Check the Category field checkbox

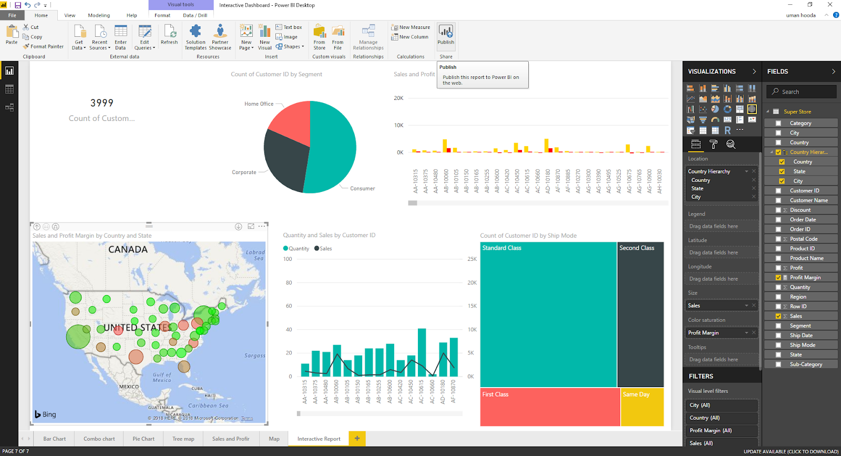pos(778,123)
